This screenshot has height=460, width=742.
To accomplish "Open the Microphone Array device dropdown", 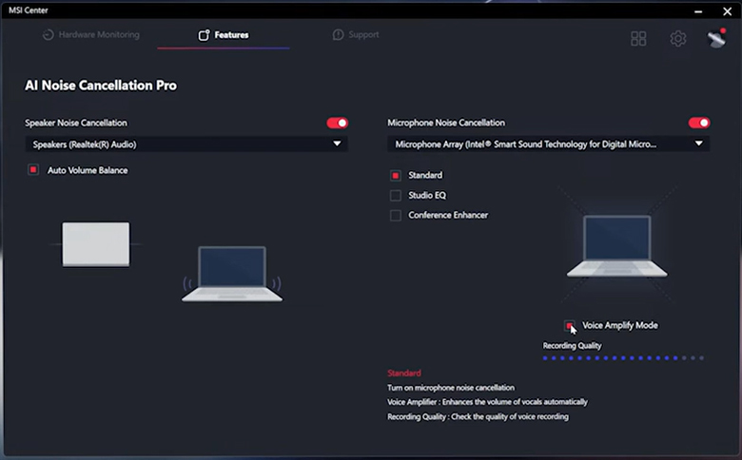I will (549, 144).
